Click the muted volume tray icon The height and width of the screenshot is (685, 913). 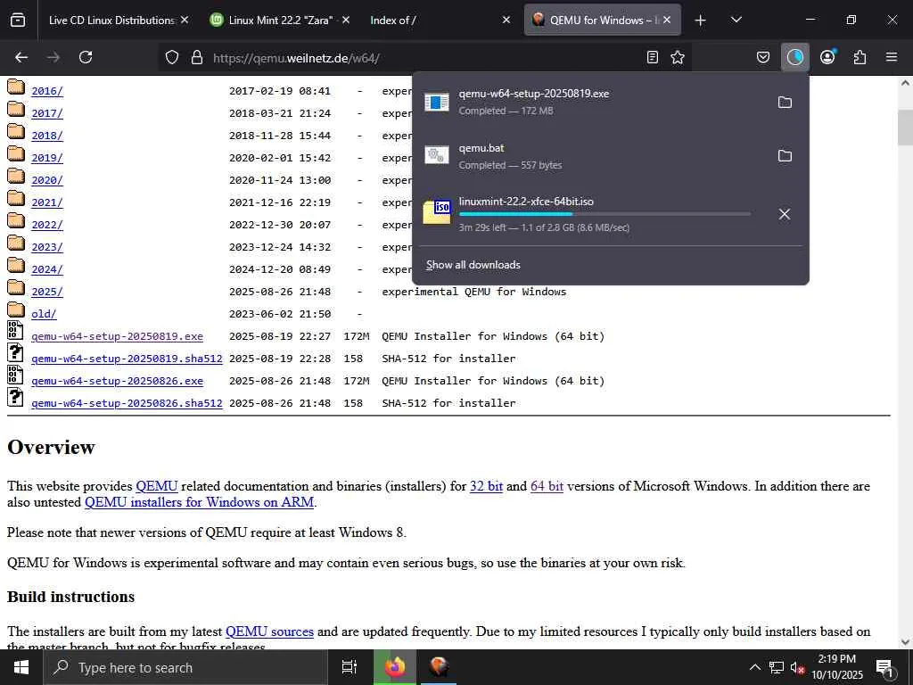tap(797, 667)
